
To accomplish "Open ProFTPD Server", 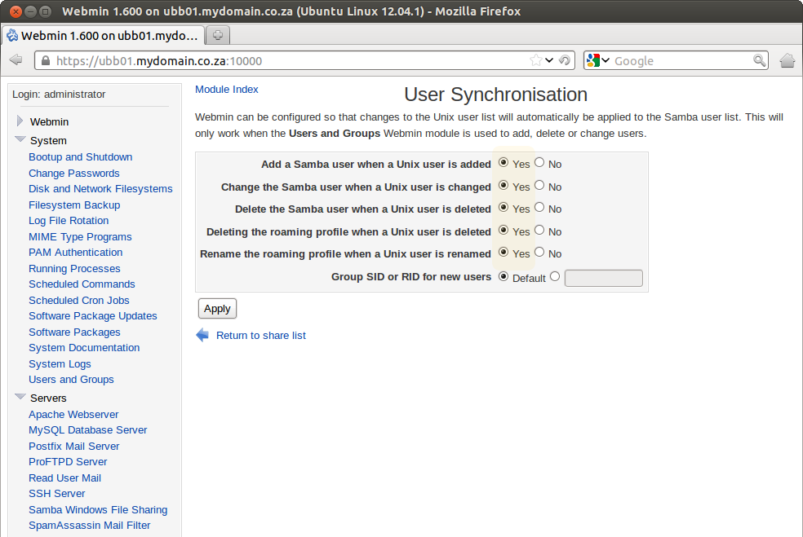I will [x=68, y=461].
